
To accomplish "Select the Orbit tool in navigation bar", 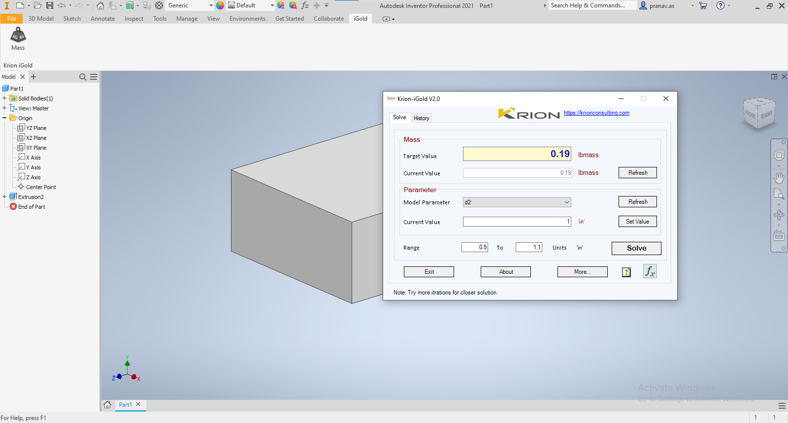I will pos(779,215).
